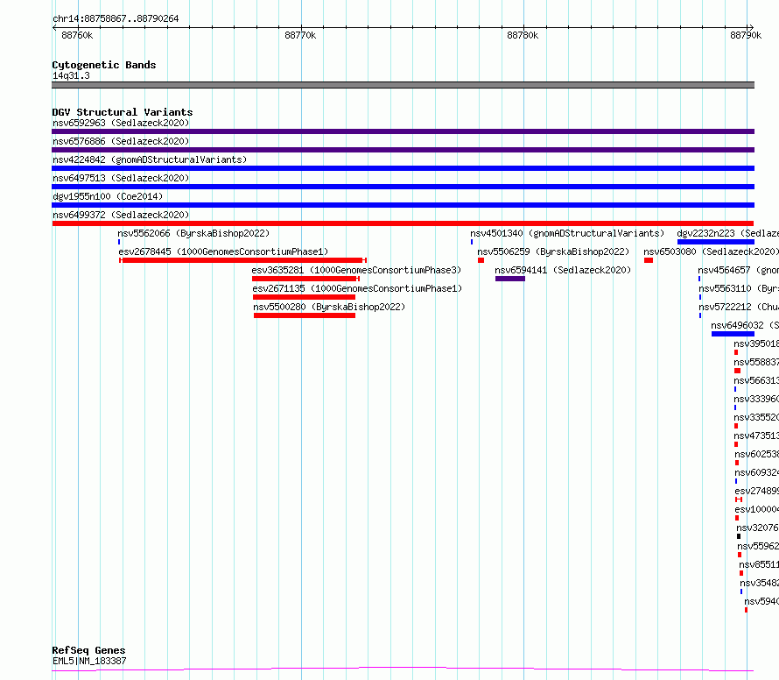
Task: Open the Cytogenetic Bands track title
Action: click(104, 65)
